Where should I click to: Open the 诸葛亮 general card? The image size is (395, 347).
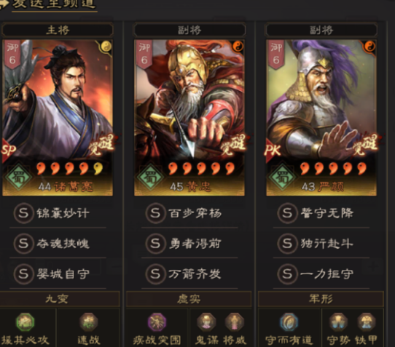point(58,118)
